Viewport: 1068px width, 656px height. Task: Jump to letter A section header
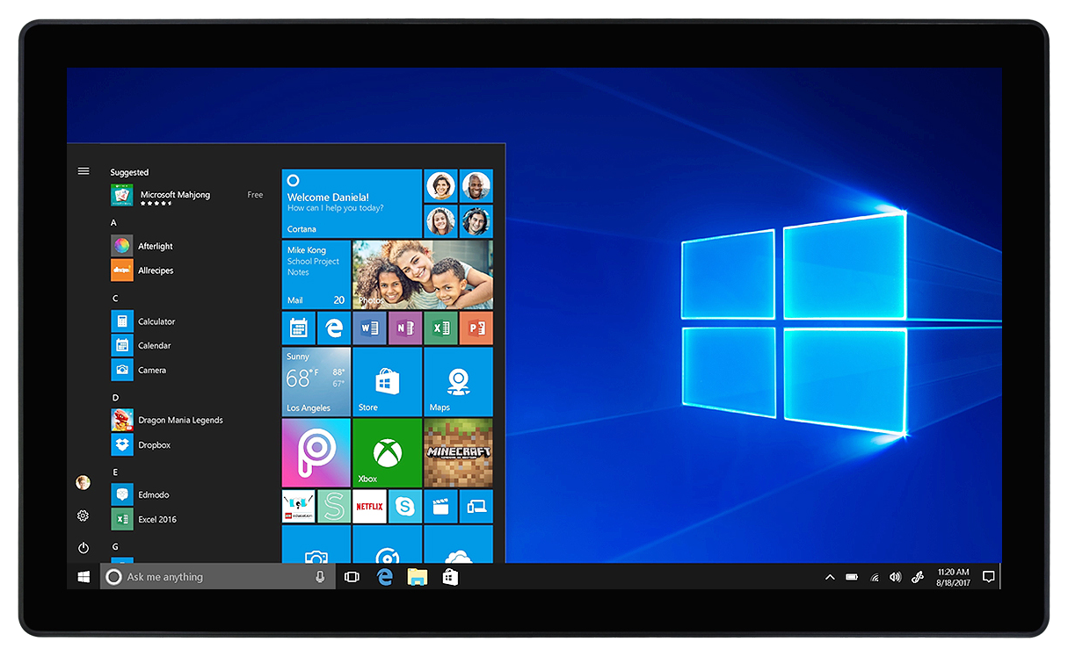click(x=113, y=223)
